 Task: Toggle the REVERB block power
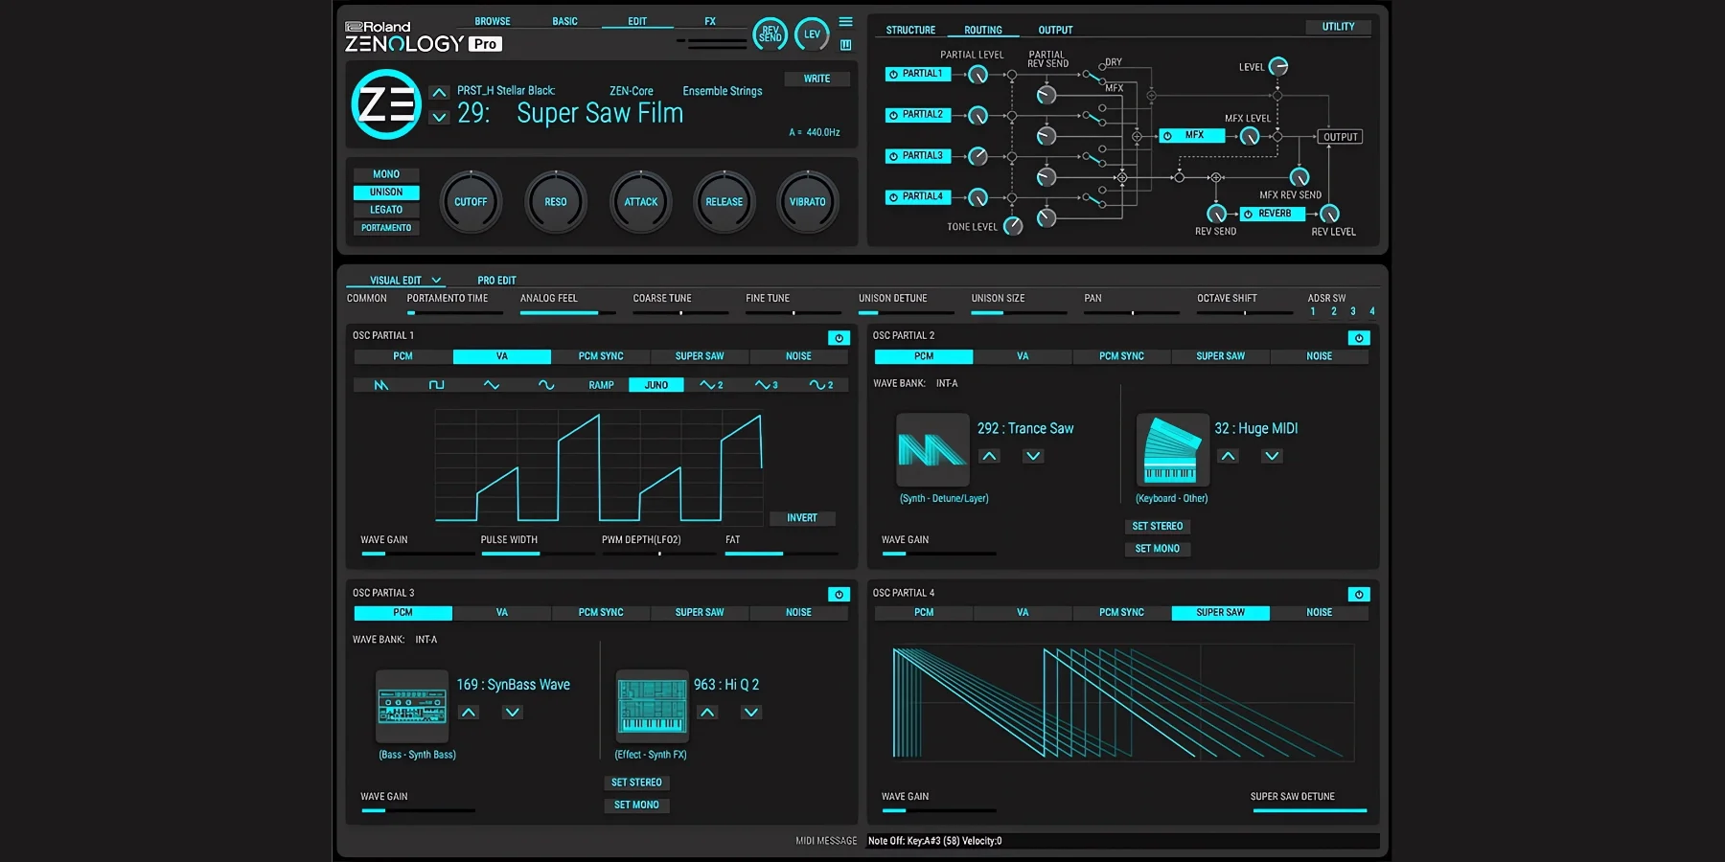(x=1248, y=215)
